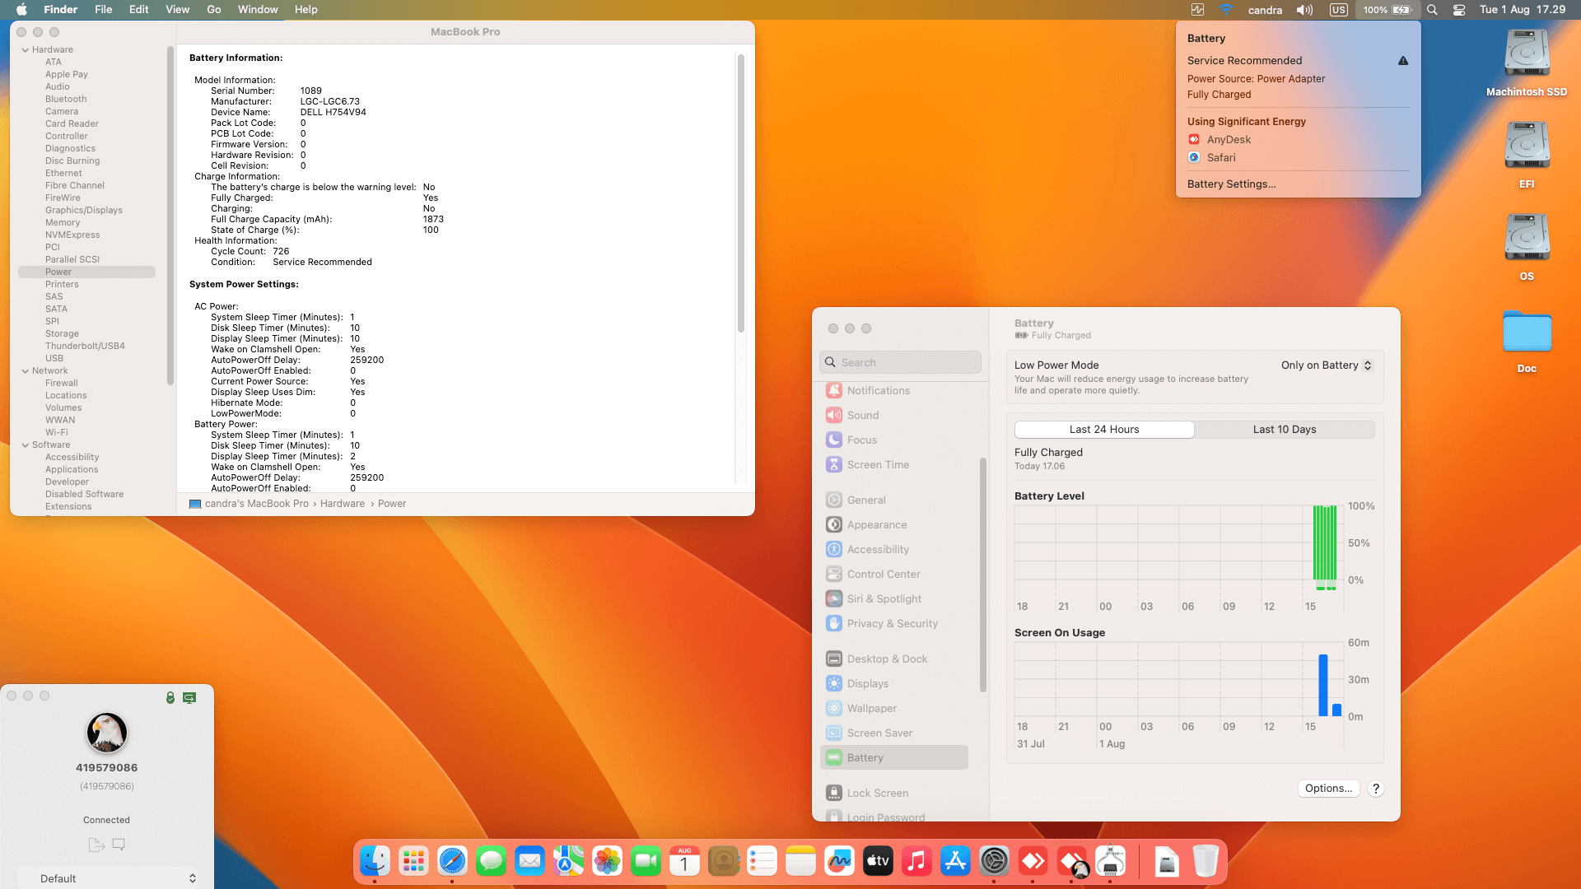Open Maps app in the Dock
This screenshot has width=1581, height=889.
(x=568, y=862)
